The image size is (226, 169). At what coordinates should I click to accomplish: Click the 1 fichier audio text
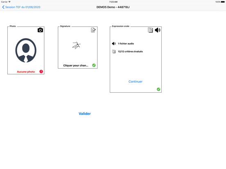click(126, 44)
